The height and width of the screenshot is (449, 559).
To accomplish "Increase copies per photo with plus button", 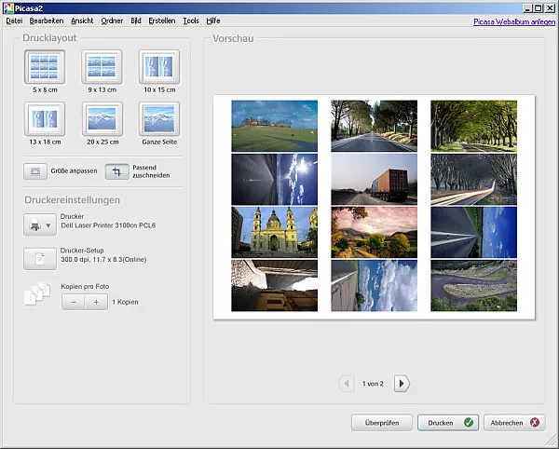I will tap(96, 303).
